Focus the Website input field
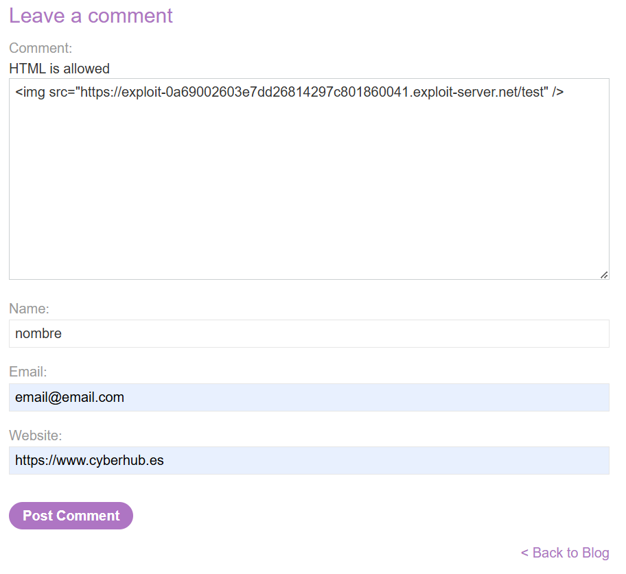 pos(309,461)
